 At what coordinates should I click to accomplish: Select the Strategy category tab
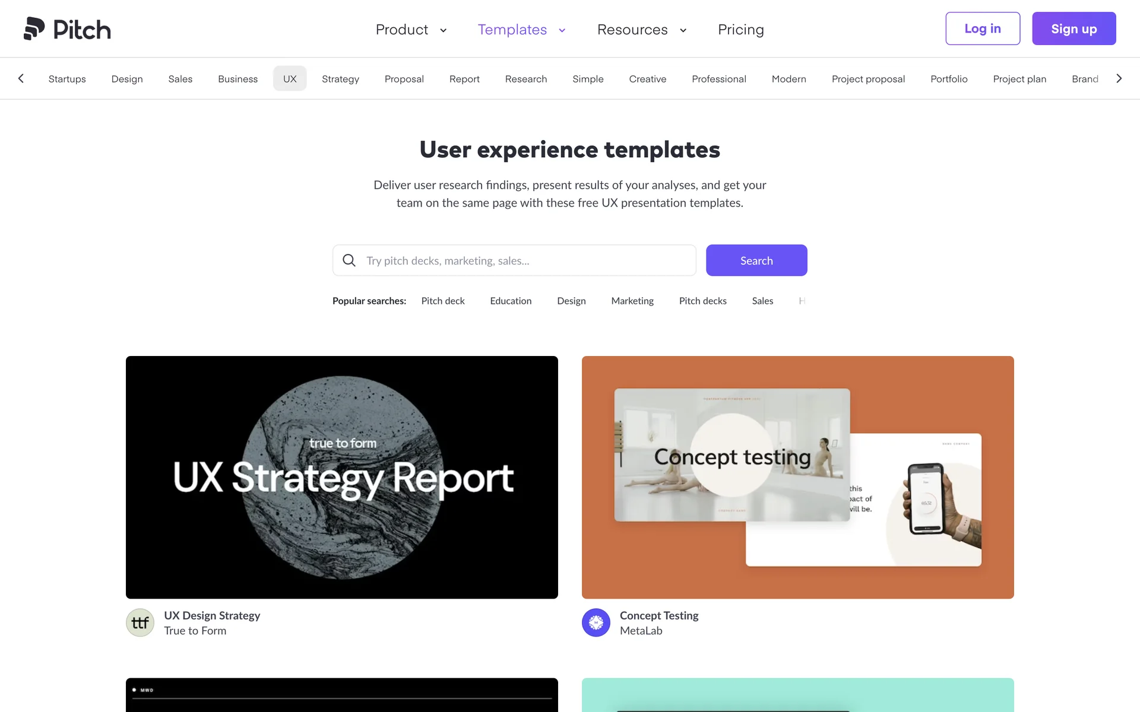tap(340, 79)
